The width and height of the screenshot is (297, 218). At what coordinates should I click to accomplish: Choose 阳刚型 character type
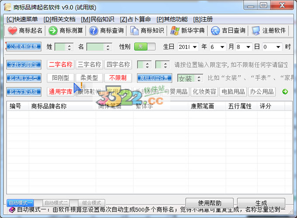[x=61, y=78]
